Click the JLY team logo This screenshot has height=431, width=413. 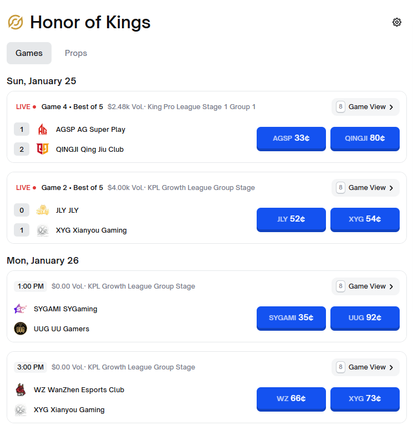(43, 211)
